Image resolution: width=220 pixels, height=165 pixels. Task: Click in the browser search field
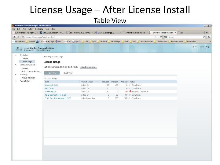click(x=185, y=37)
